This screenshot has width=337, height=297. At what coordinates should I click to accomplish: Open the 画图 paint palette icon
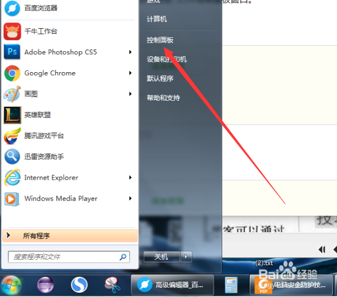point(12,94)
